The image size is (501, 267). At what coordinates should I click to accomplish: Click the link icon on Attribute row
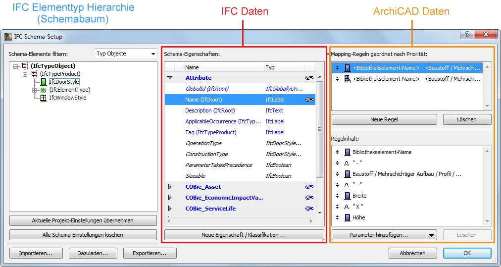coord(309,78)
